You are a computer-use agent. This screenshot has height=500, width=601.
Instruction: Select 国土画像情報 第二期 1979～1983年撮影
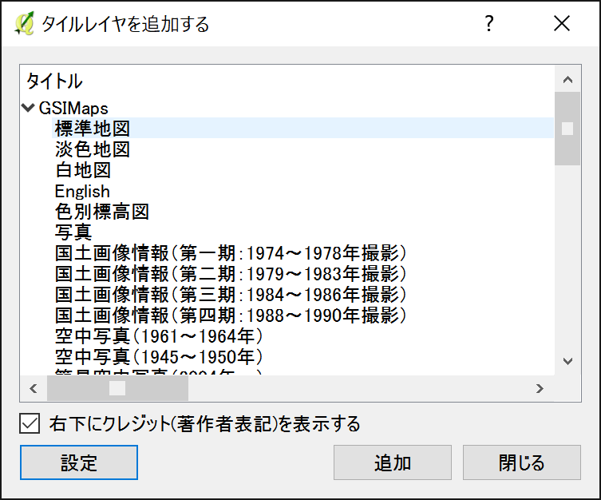coord(231,274)
